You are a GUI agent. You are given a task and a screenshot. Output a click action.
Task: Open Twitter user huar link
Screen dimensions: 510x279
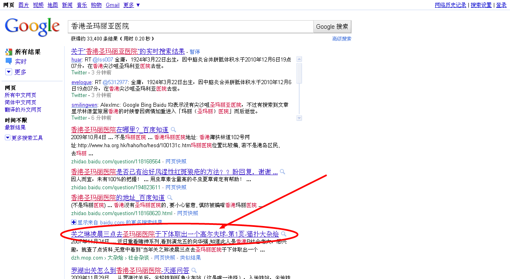point(76,59)
